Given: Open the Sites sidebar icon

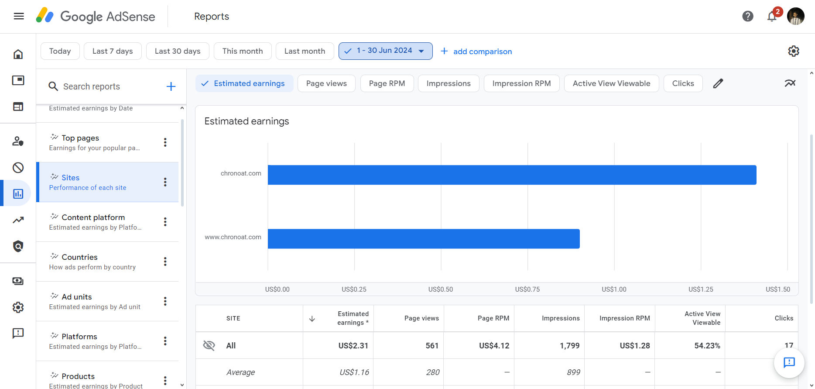Looking at the screenshot, I should (x=18, y=107).
